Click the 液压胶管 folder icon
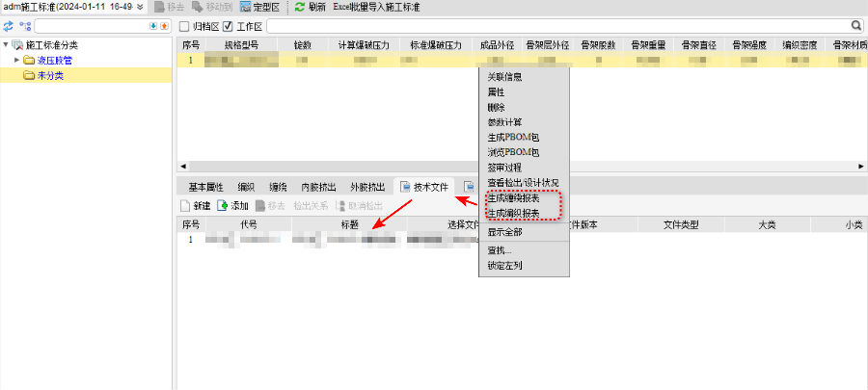The width and height of the screenshot is (868, 390). (x=29, y=61)
